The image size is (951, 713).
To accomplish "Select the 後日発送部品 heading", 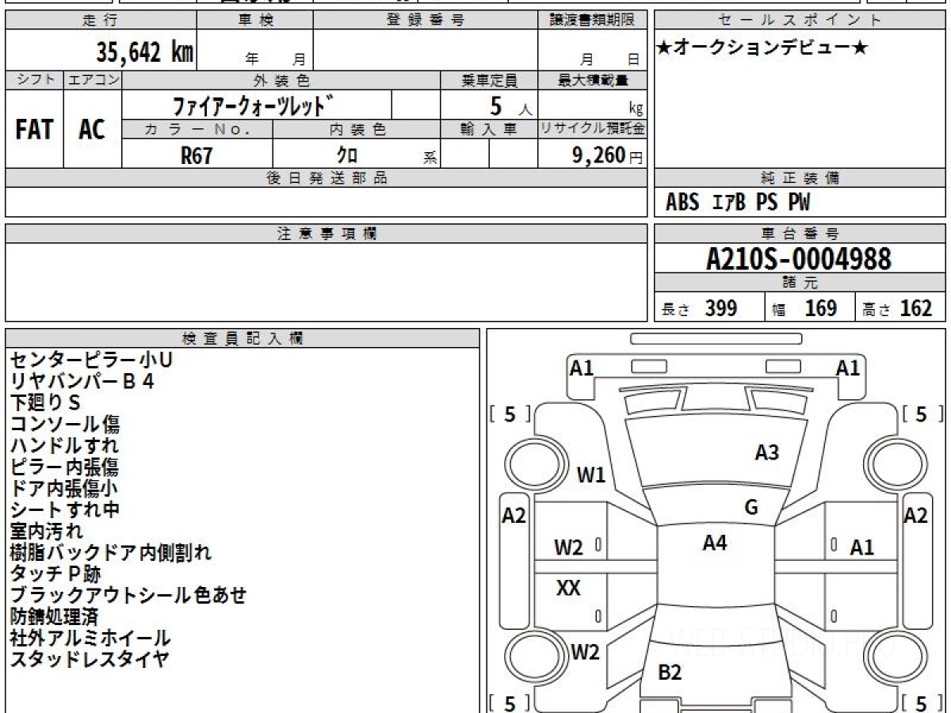I will pyautogui.click(x=327, y=178).
